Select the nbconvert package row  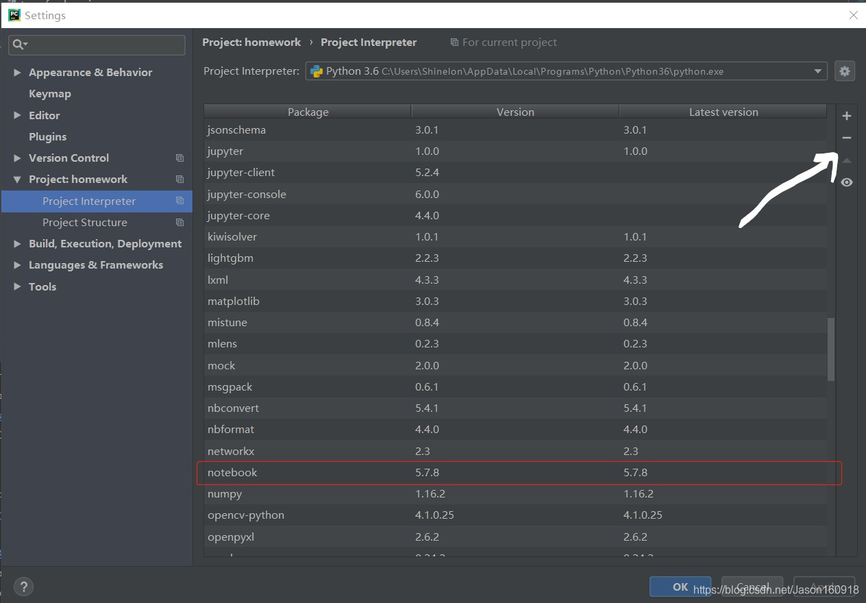pyautogui.click(x=515, y=408)
